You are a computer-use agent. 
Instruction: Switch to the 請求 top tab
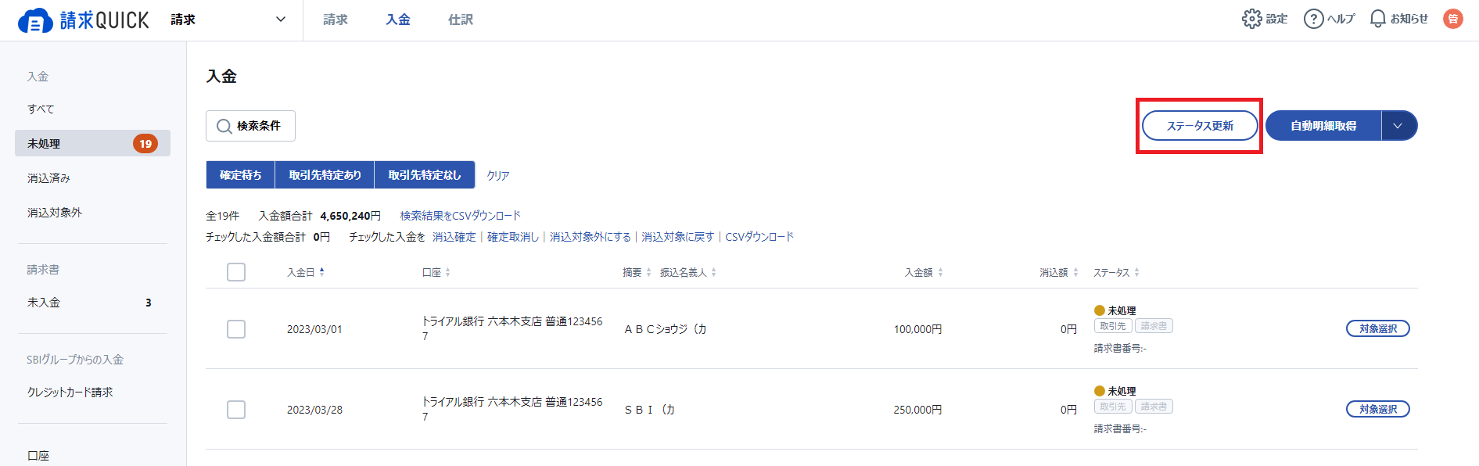click(x=336, y=20)
